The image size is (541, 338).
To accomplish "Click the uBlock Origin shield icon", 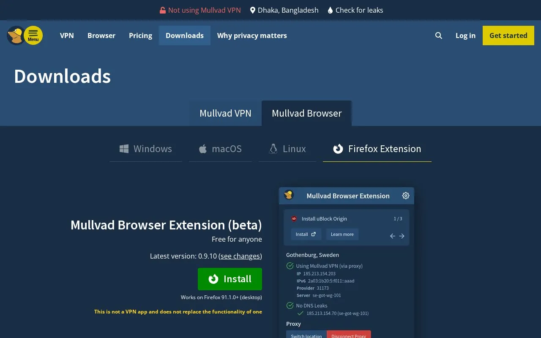I will coord(294,219).
